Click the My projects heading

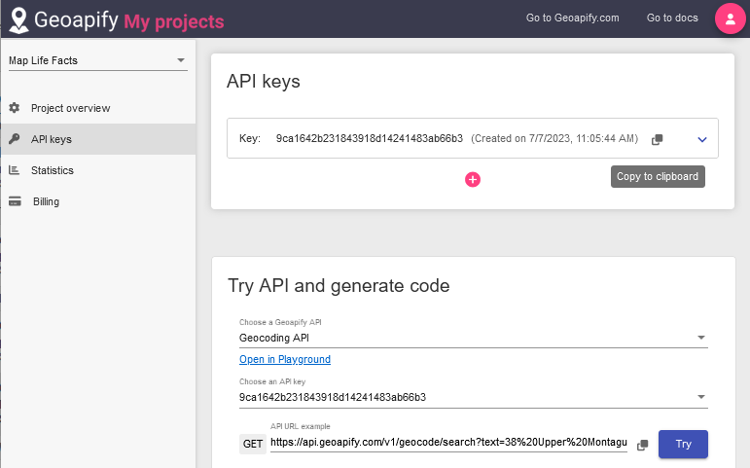(173, 22)
